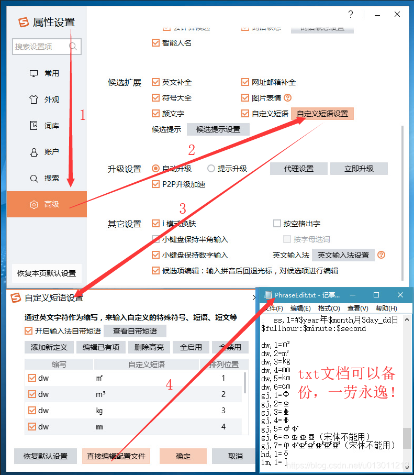Viewport: 414px width, 475px height.
Task: Click the help icon beside 图片表情
Action: (288, 97)
